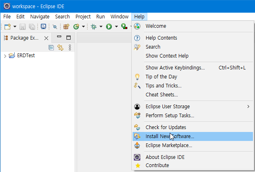This screenshot has height=172, width=255.
Task: Open the terminal monitor toolbar icon
Action: pyautogui.click(x=43, y=27)
